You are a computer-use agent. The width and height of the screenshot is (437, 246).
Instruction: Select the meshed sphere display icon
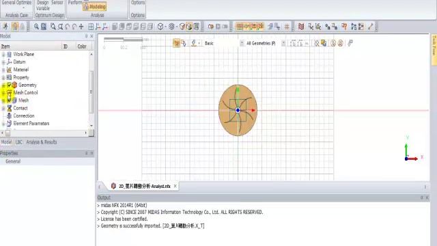(x=171, y=27)
